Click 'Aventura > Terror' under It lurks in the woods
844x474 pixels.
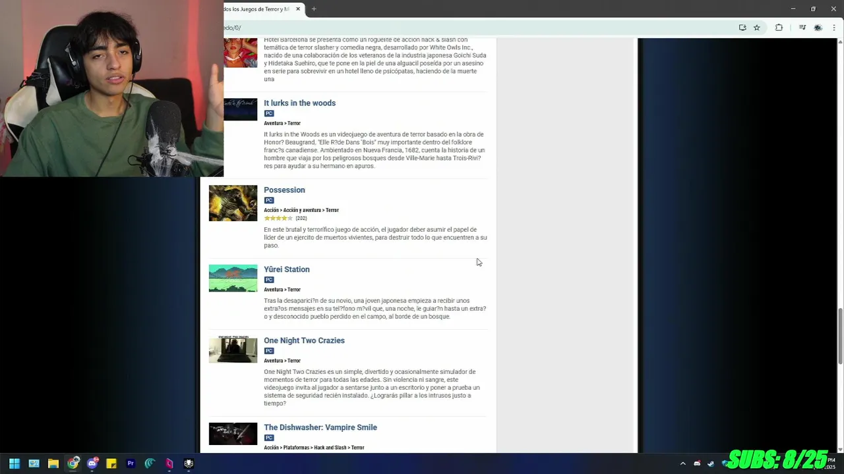282,124
